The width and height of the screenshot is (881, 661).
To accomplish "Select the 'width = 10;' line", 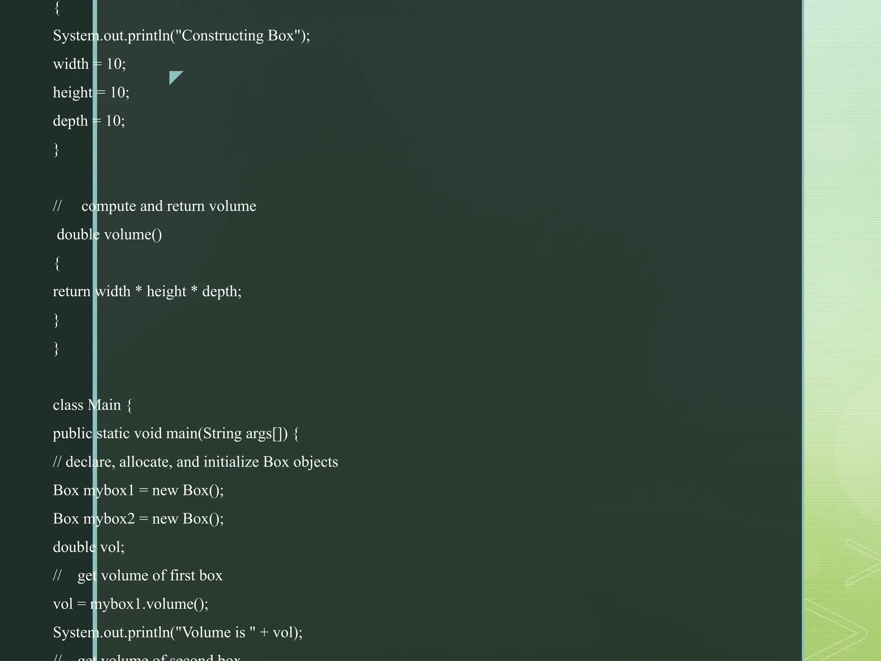I will [x=89, y=64].
